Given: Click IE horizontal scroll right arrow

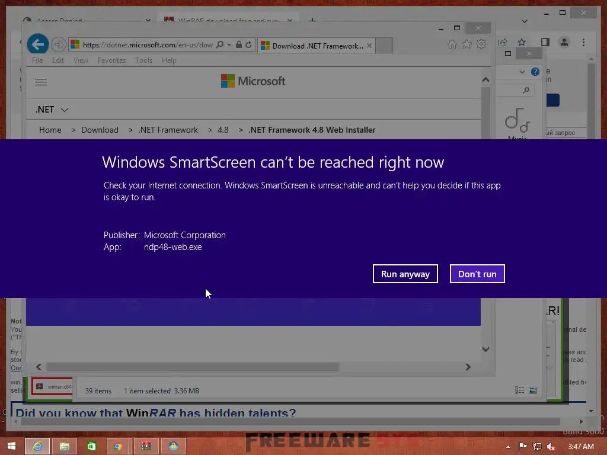Looking at the screenshot, I should click(x=468, y=367).
